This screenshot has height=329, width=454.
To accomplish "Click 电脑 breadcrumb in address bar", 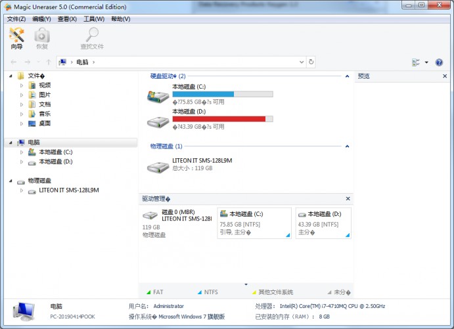I will pyautogui.click(x=82, y=62).
